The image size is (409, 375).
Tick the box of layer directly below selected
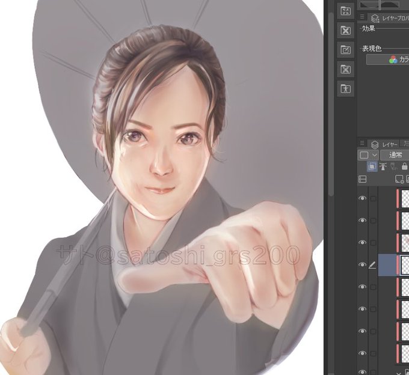(x=374, y=287)
